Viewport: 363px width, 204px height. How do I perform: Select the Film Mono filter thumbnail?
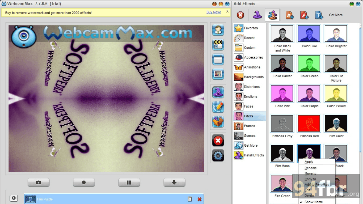tap(282, 153)
